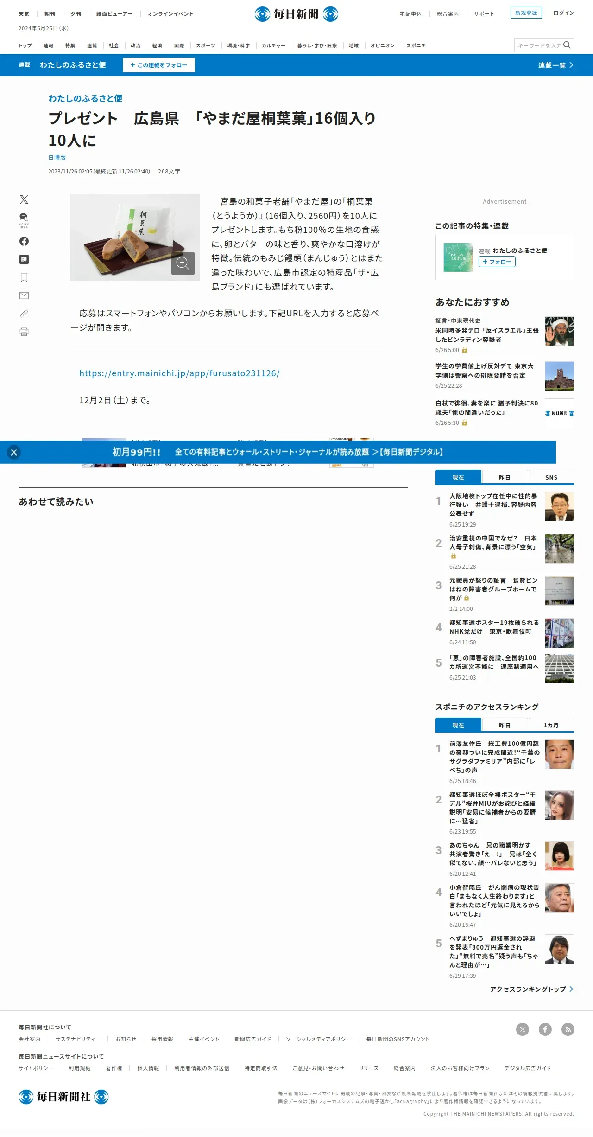The height and width of the screenshot is (1137, 593).
Task: Open オンラインイベント link
Action: click(170, 14)
